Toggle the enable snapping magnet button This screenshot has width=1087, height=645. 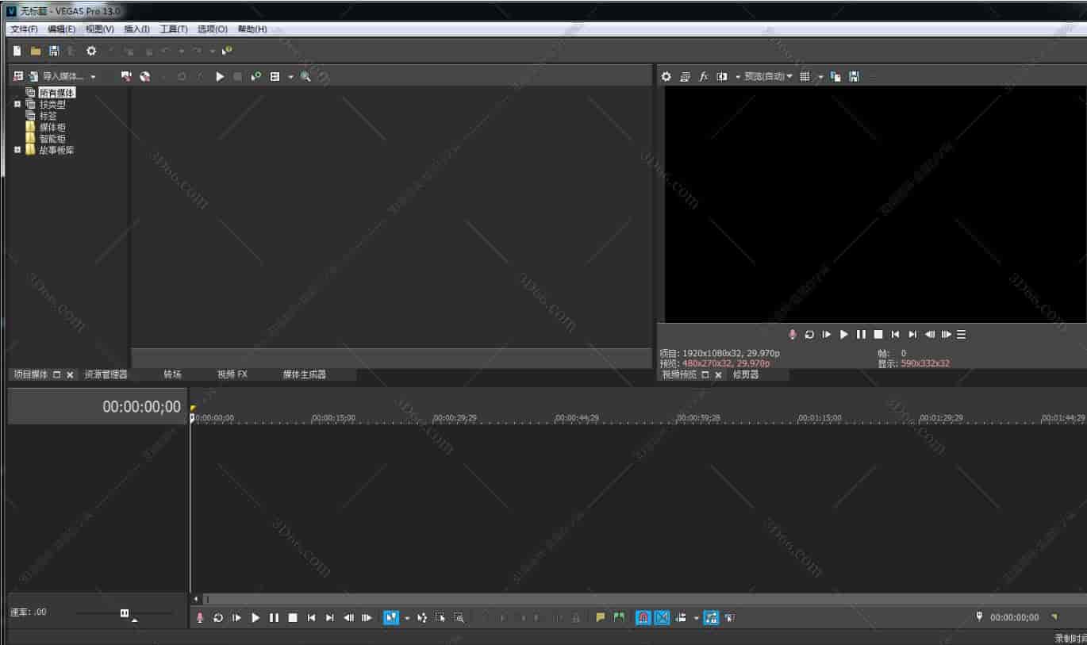click(x=643, y=617)
